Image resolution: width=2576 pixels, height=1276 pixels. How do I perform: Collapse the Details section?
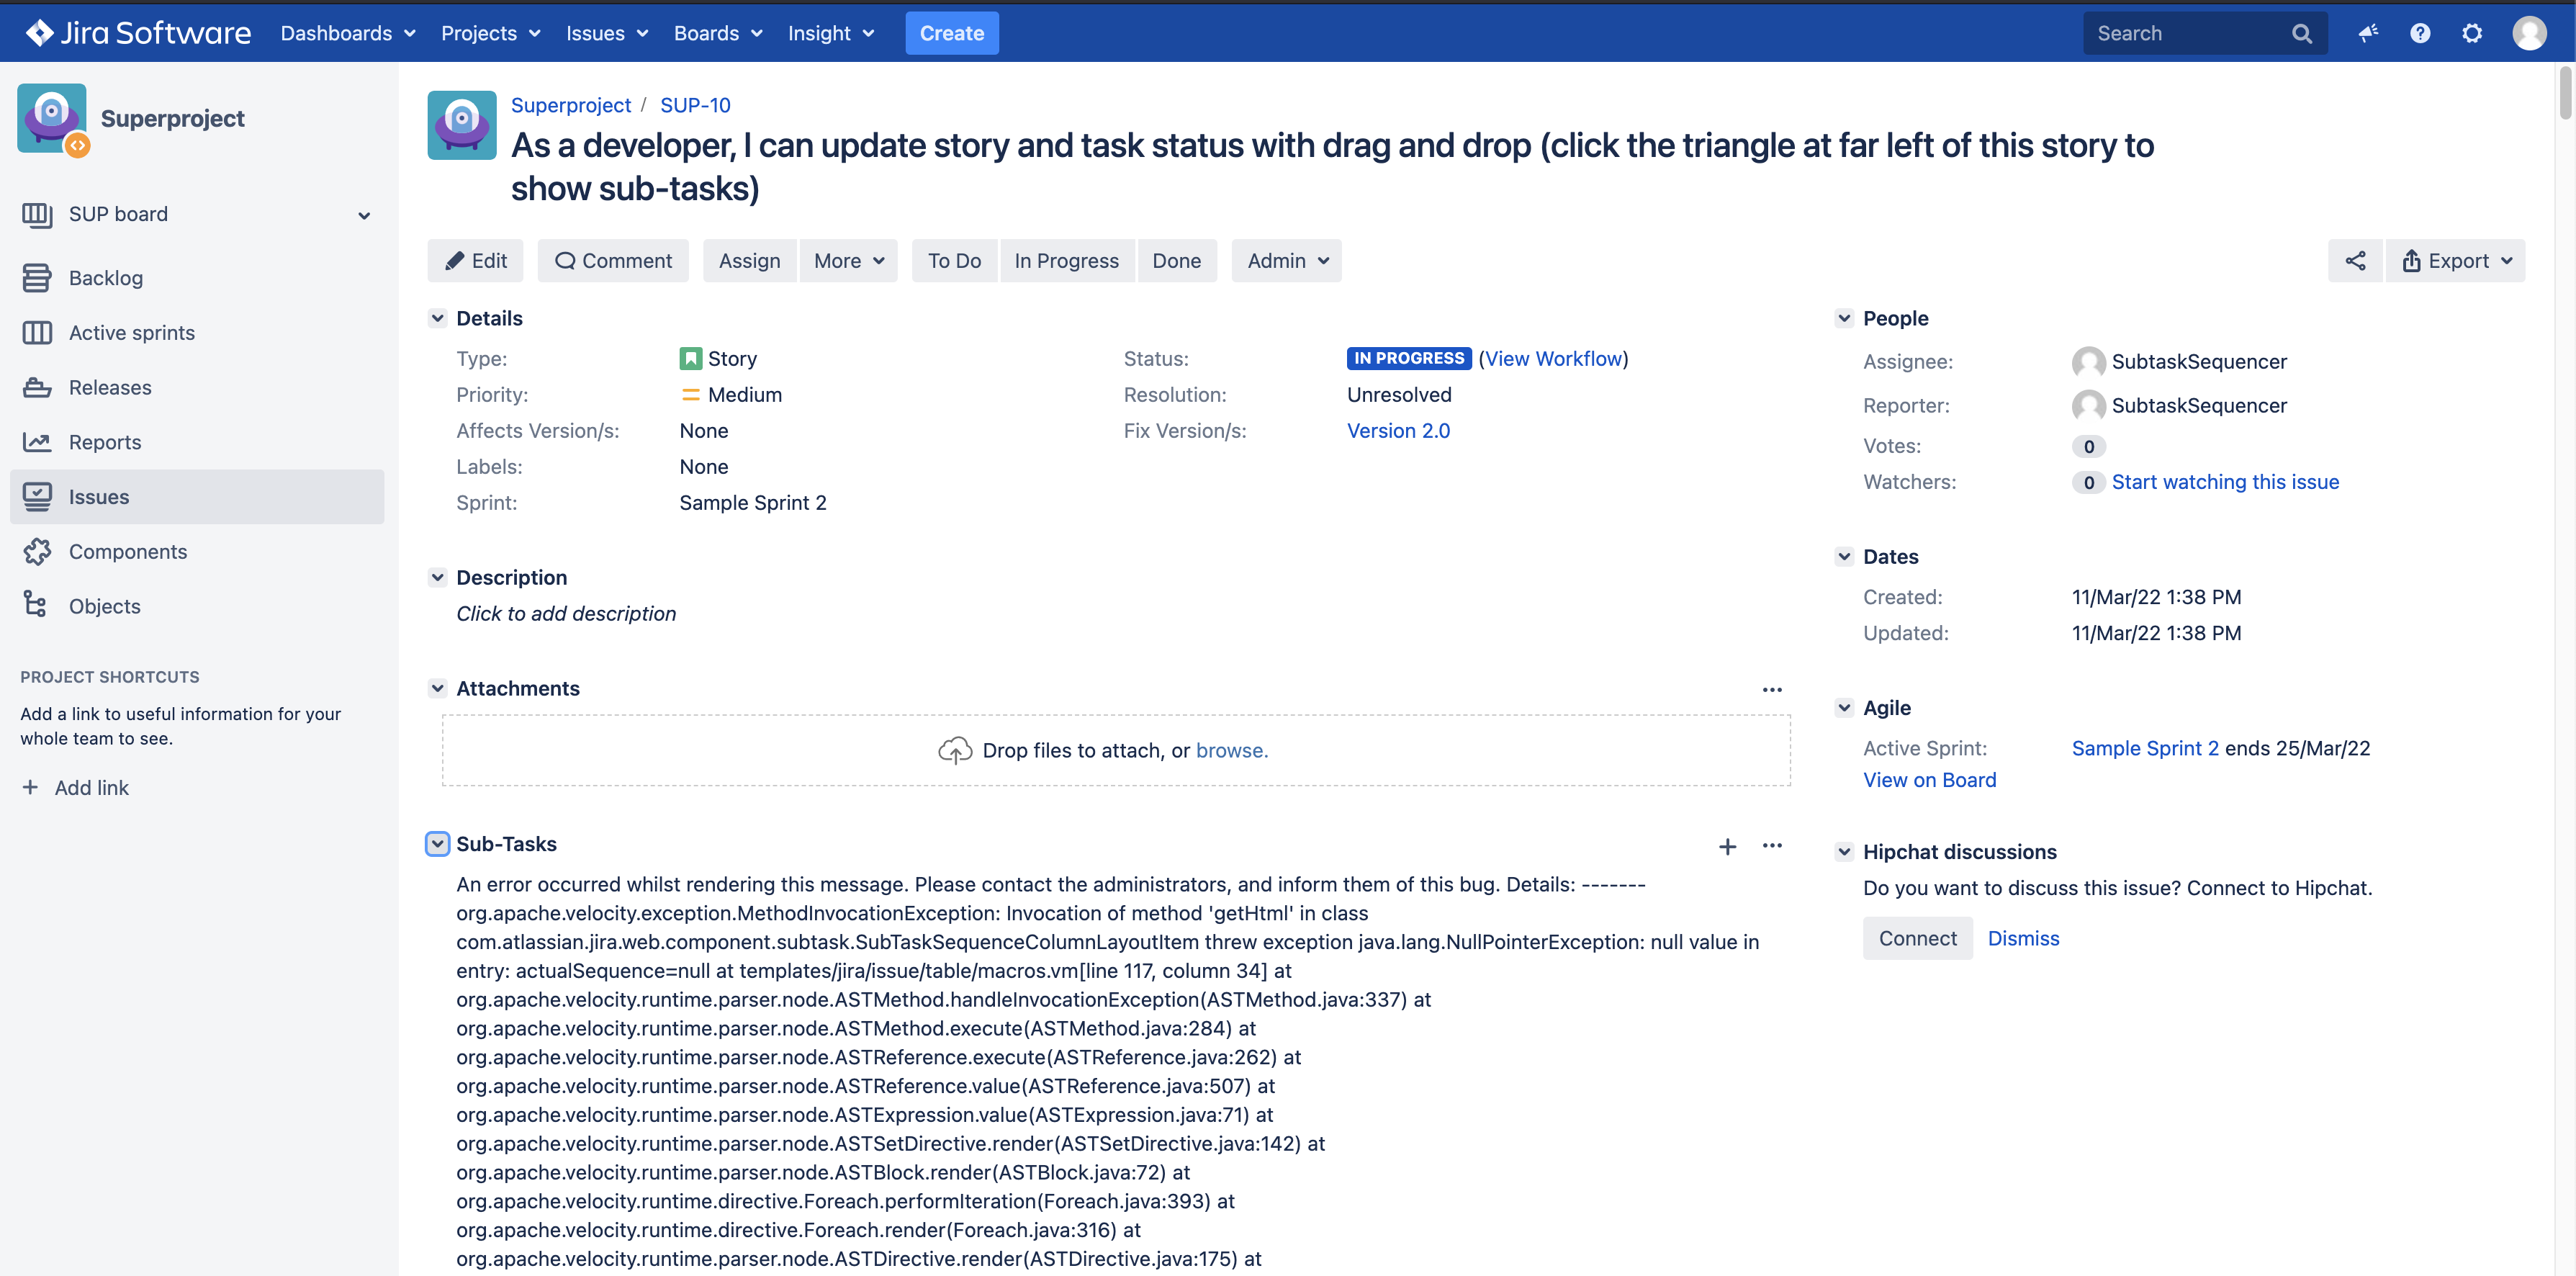tap(437, 318)
